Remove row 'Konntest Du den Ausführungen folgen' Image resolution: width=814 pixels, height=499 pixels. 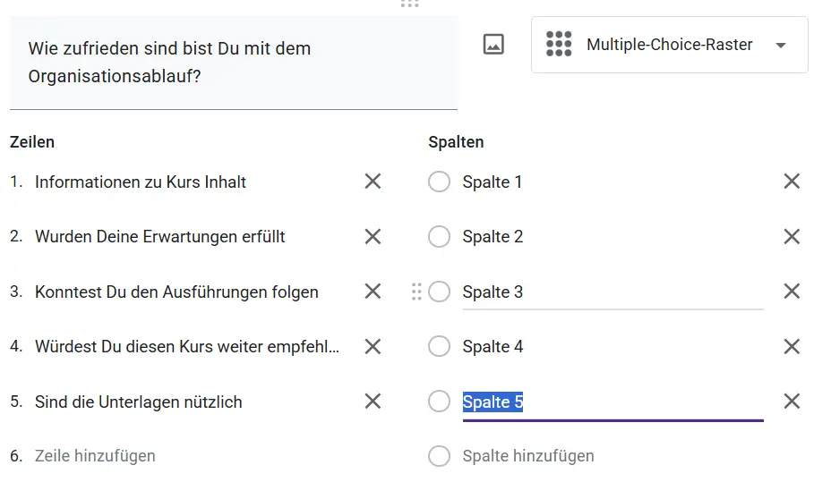point(373,292)
